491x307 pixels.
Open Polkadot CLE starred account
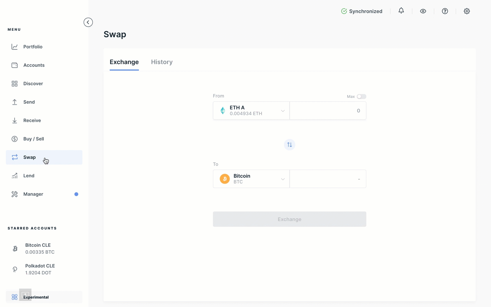pos(44,269)
